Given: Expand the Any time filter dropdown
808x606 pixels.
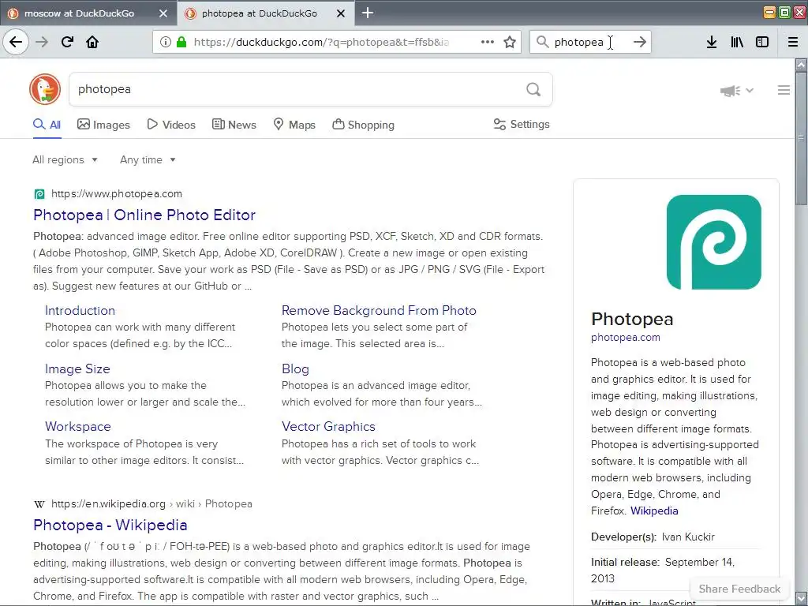Looking at the screenshot, I should point(148,159).
